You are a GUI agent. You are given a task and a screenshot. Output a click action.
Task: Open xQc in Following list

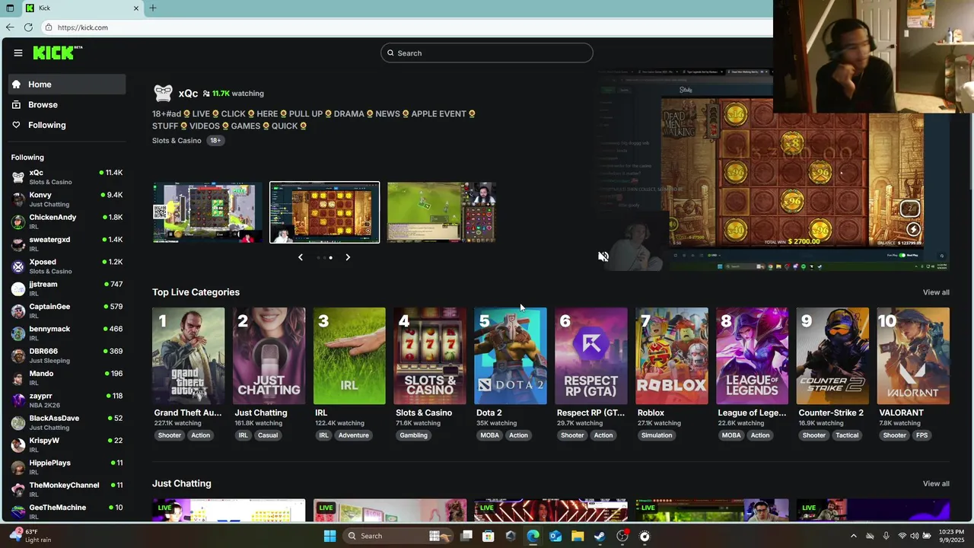click(x=67, y=177)
